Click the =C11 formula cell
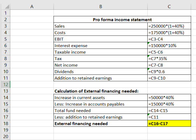 [169, 117]
